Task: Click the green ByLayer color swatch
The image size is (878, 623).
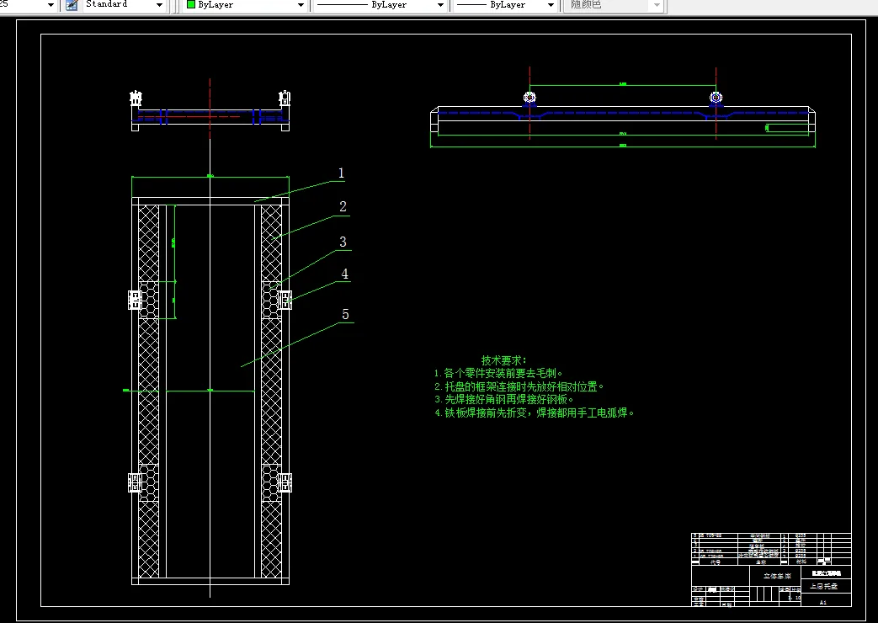Action: (x=191, y=4)
